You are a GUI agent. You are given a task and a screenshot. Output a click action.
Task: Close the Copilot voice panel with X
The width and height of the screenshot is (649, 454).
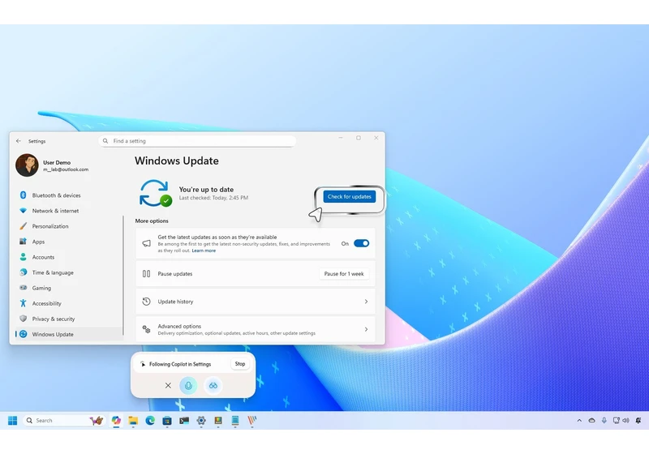(x=168, y=385)
